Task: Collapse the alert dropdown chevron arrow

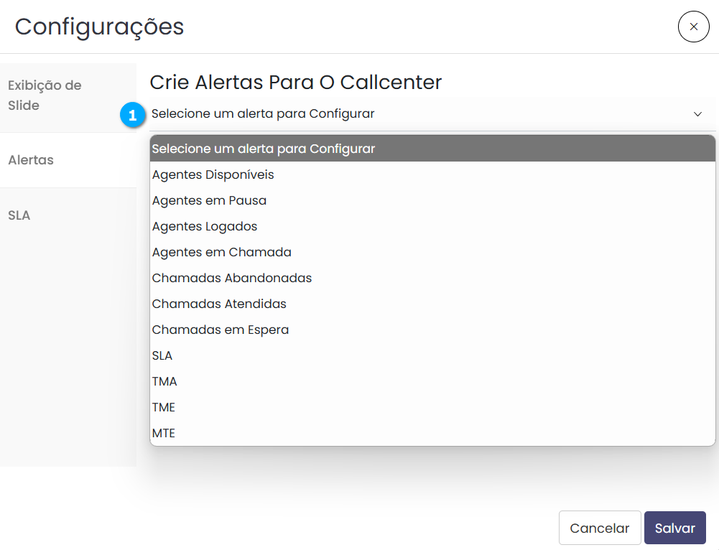Action: (697, 114)
